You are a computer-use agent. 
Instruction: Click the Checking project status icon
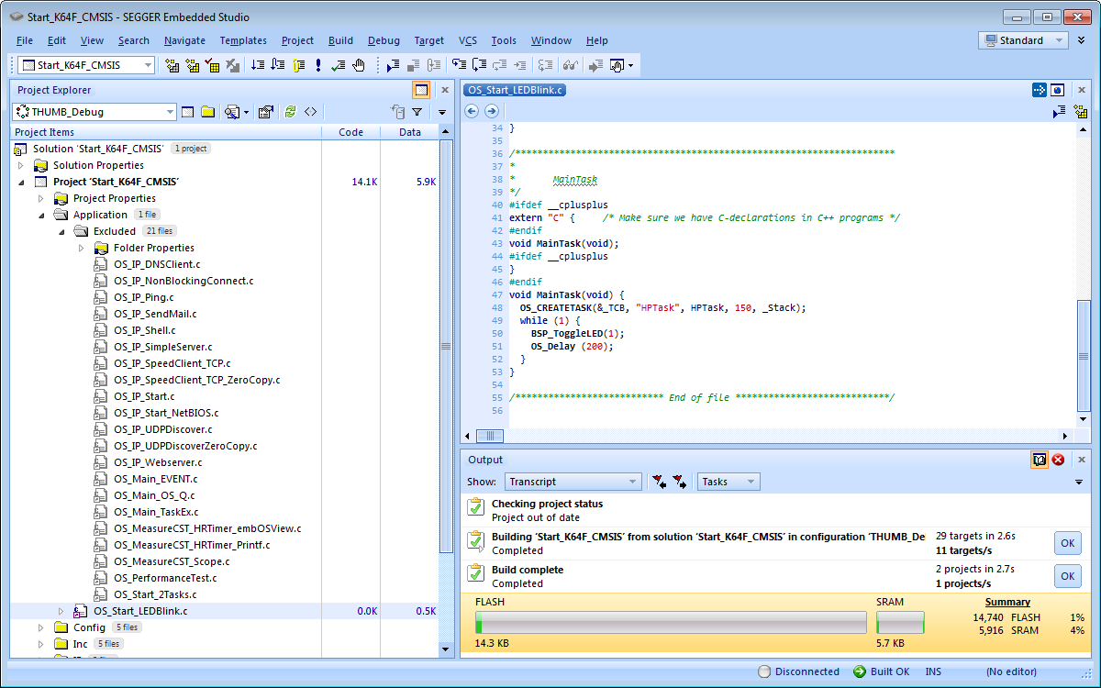click(475, 507)
